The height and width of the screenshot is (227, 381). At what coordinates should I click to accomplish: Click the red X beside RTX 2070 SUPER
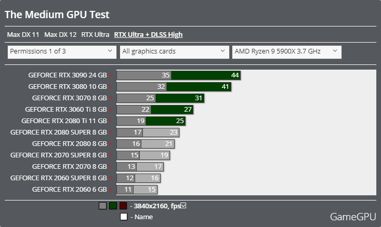tap(111, 156)
